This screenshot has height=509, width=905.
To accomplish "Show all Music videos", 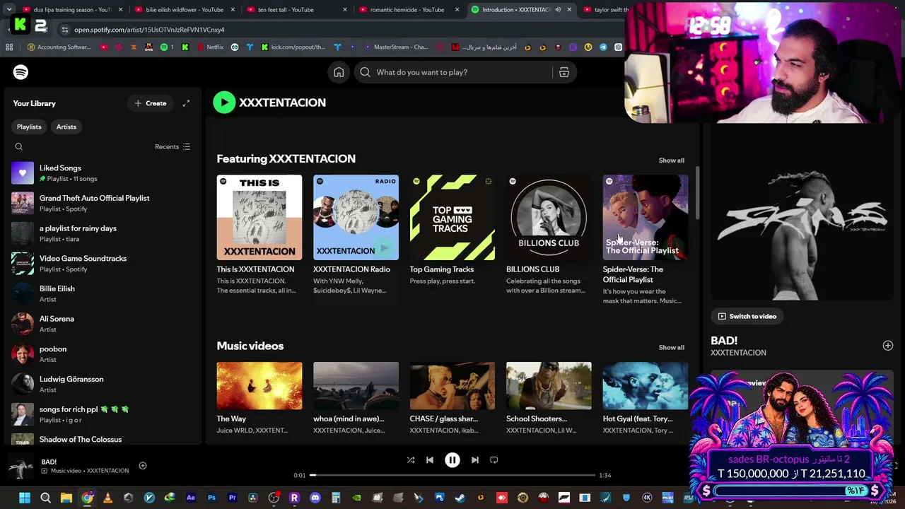I will (672, 348).
